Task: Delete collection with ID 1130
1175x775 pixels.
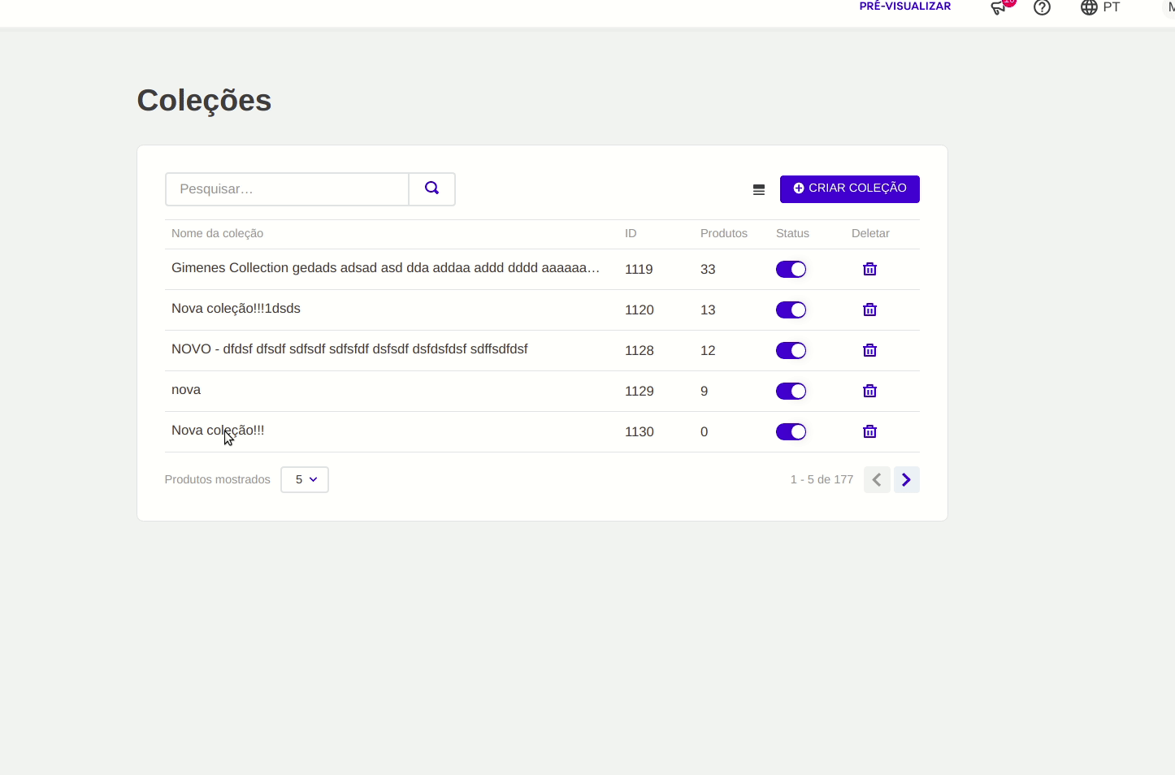Action: point(869,431)
